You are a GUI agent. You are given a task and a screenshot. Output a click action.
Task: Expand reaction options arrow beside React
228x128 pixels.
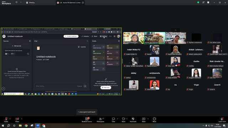(127, 119)
